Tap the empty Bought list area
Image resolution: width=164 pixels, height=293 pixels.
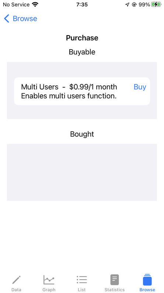pos(82,172)
